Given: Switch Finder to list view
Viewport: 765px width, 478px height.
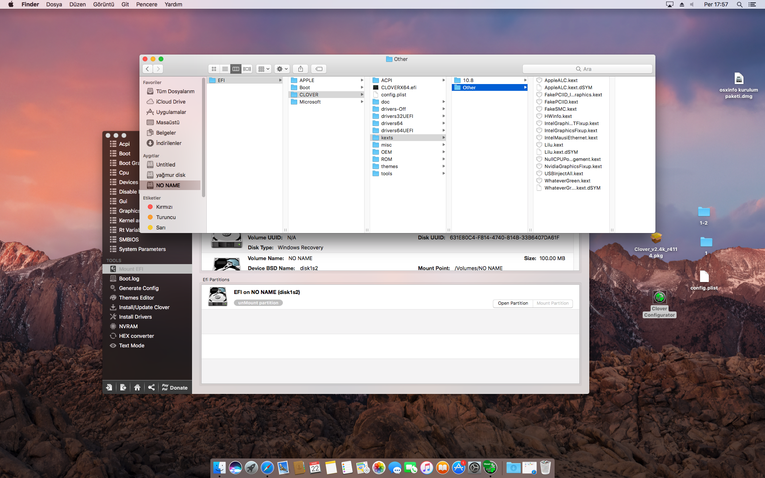Looking at the screenshot, I should pos(225,69).
